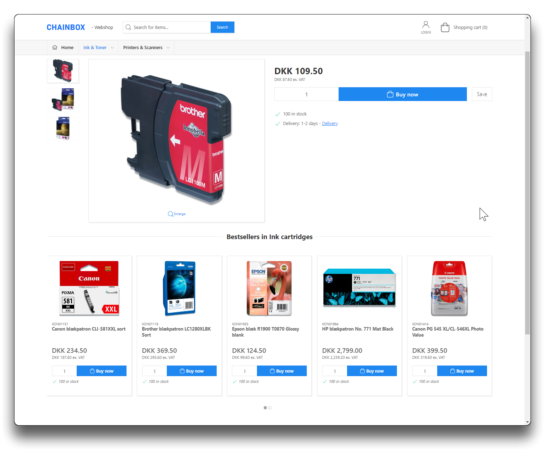The width and height of the screenshot is (545, 451).
Task: Buy now the Brother LC1280XLBK Sort
Action: (192, 371)
